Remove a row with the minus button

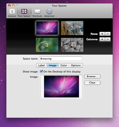108,34
